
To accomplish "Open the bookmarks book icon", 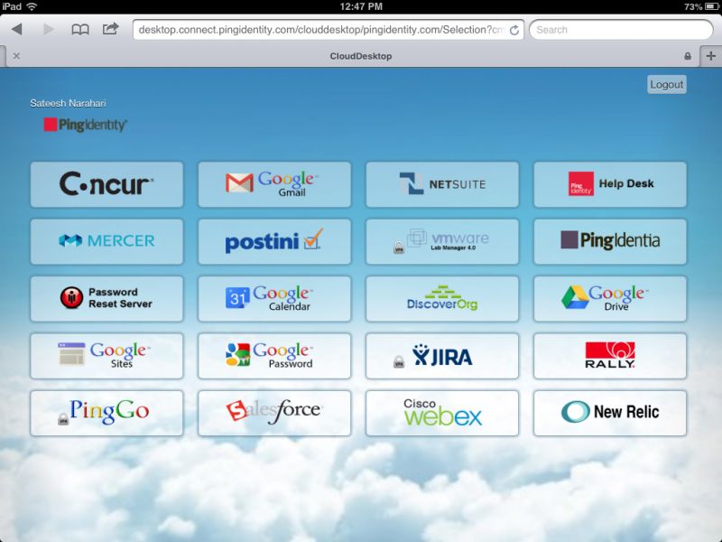I will [x=80, y=30].
